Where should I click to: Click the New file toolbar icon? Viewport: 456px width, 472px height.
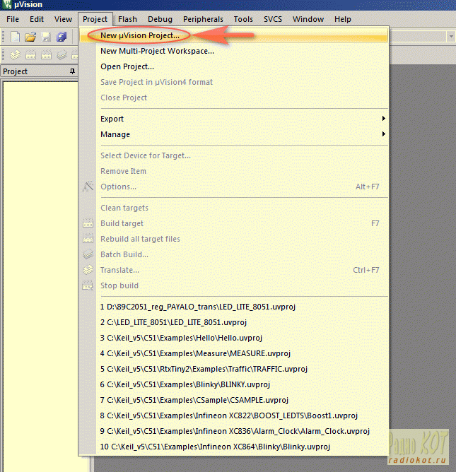coord(15,37)
